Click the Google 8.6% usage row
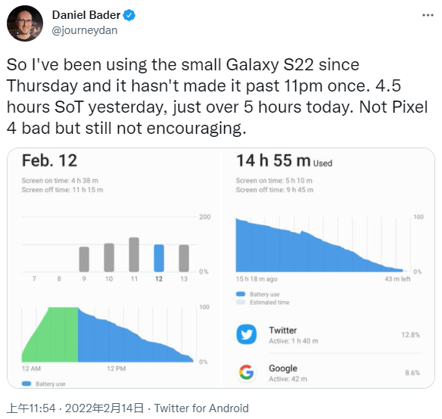442x419 pixels. click(328, 373)
